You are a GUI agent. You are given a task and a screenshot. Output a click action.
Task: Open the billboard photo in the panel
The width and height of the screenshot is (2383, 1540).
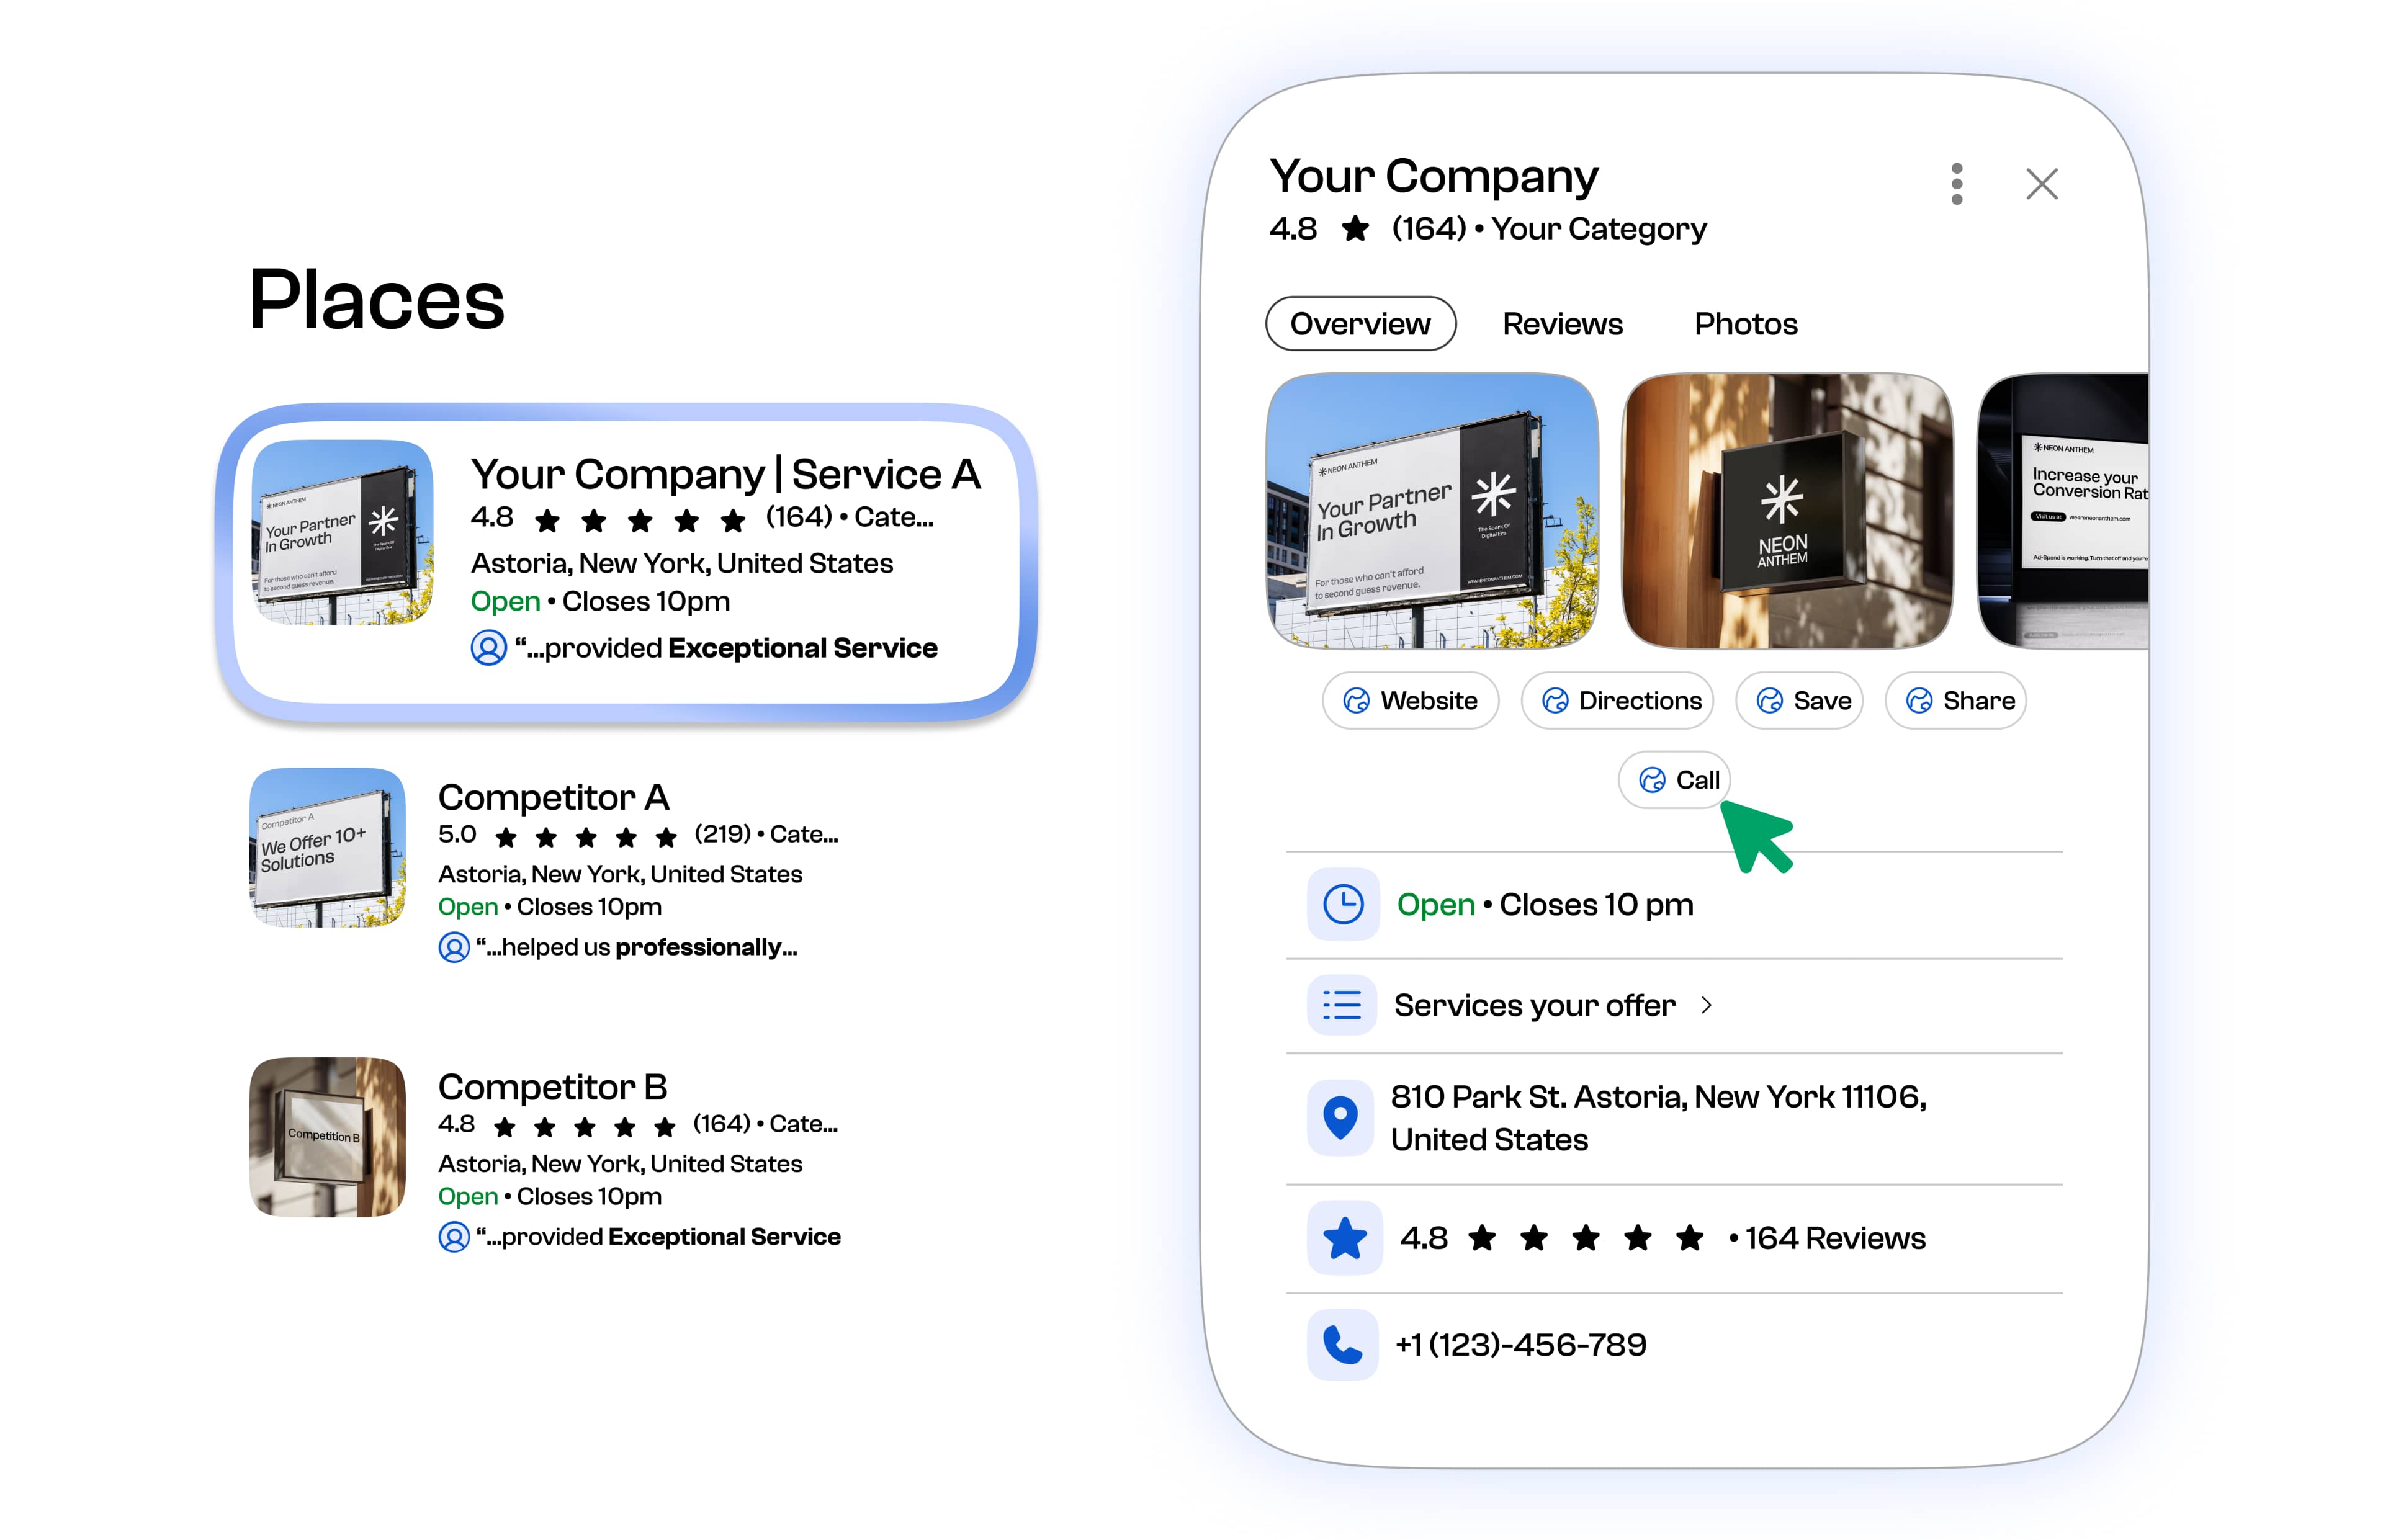[1431, 511]
